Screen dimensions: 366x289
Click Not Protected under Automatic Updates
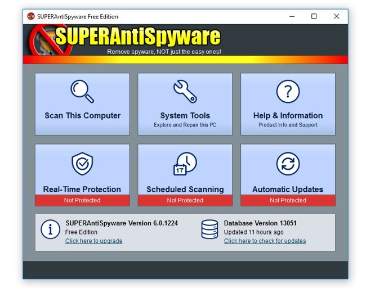[288, 200]
